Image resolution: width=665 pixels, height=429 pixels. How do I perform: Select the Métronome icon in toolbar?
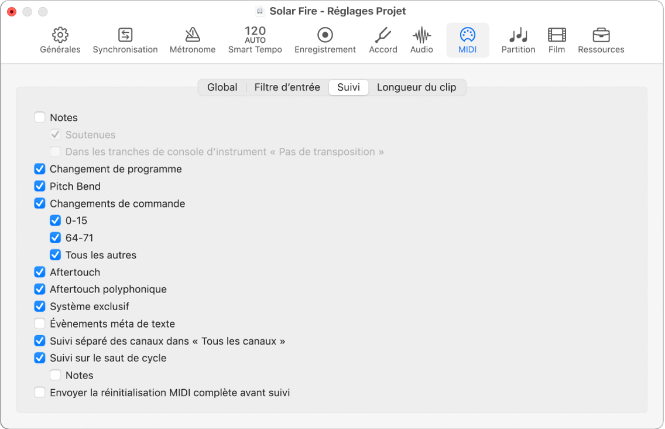point(193,35)
